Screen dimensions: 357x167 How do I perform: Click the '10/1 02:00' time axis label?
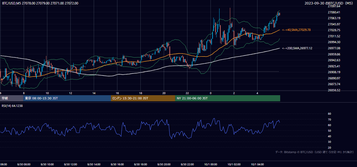coord(234,164)
